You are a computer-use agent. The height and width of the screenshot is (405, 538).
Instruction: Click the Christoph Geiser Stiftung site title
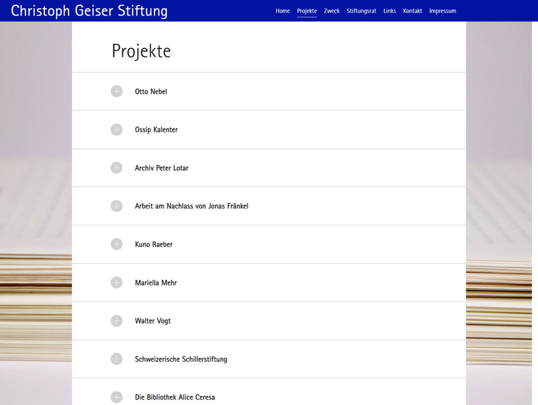tap(89, 11)
